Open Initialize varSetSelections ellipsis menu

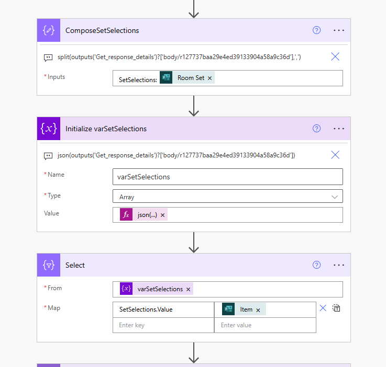(x=339, y=129)
